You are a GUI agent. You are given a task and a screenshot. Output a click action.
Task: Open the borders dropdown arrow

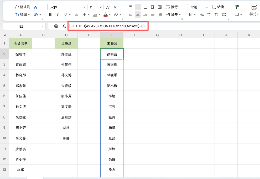pyautogui.click(x=89, y=15)
